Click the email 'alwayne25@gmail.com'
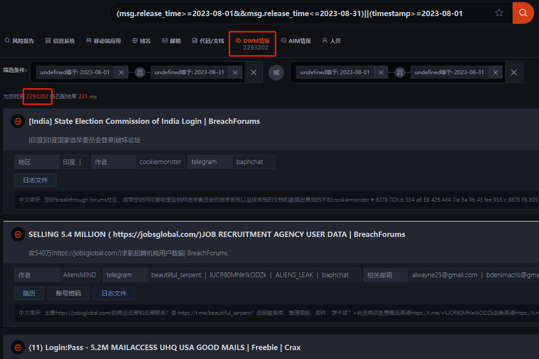Screen dimensions: 539x359 [445, 275]
